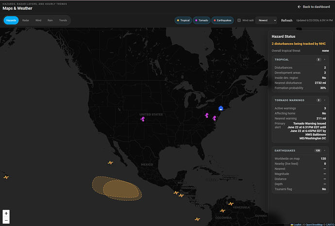Collapse the Tornado Warnings section chevron

tap(324, 100)
